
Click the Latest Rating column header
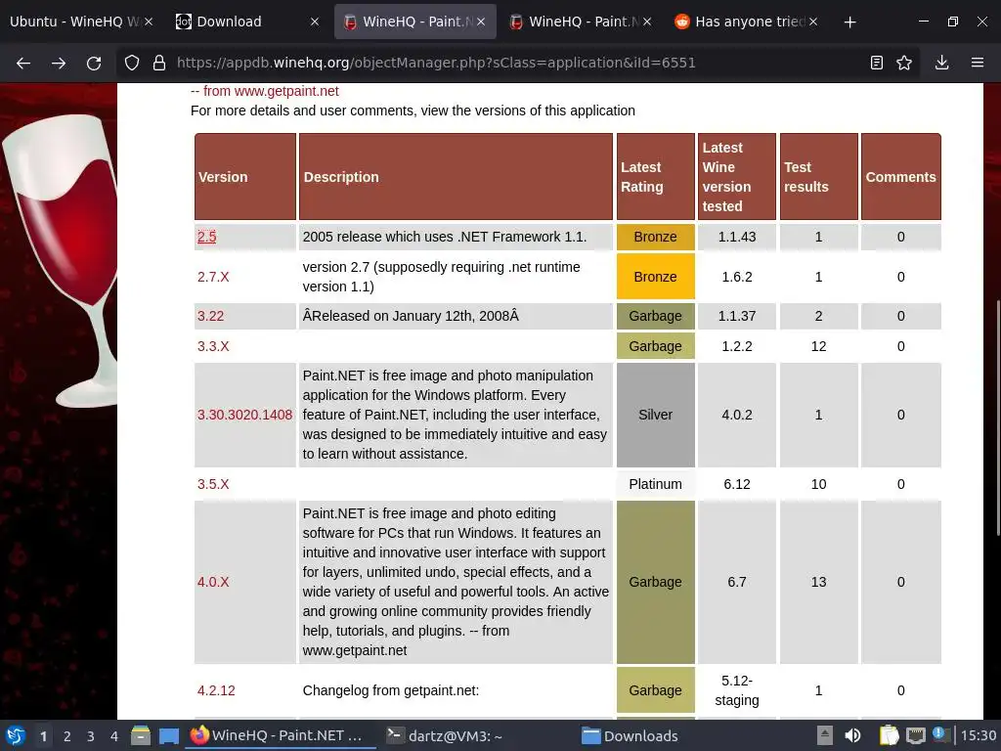[656, 177]
